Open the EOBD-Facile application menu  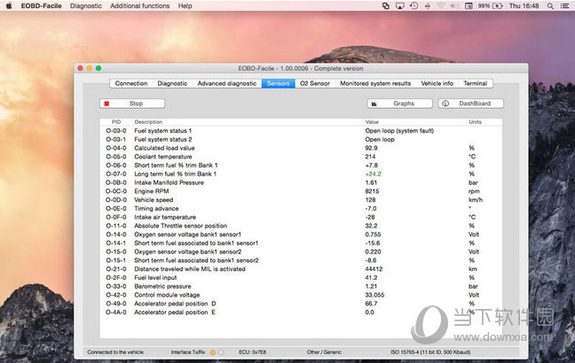point(42,6)
